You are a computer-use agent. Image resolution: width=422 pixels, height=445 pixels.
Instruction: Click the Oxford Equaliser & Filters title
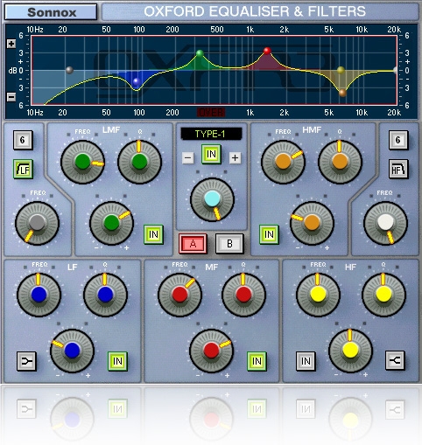[255, 11]
